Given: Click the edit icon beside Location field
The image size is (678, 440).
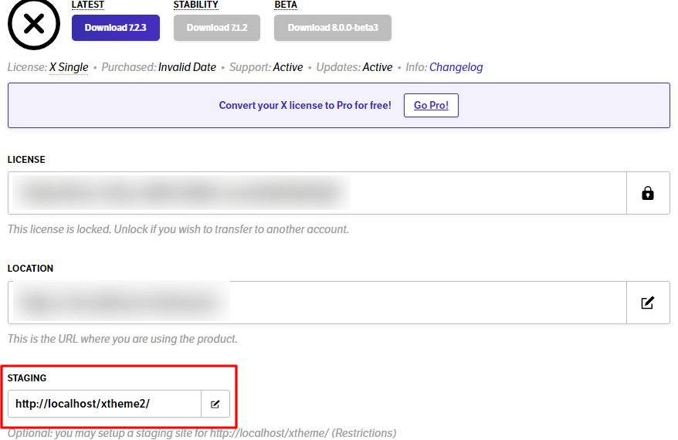Looking at the screenshot, I should [648, 303].
